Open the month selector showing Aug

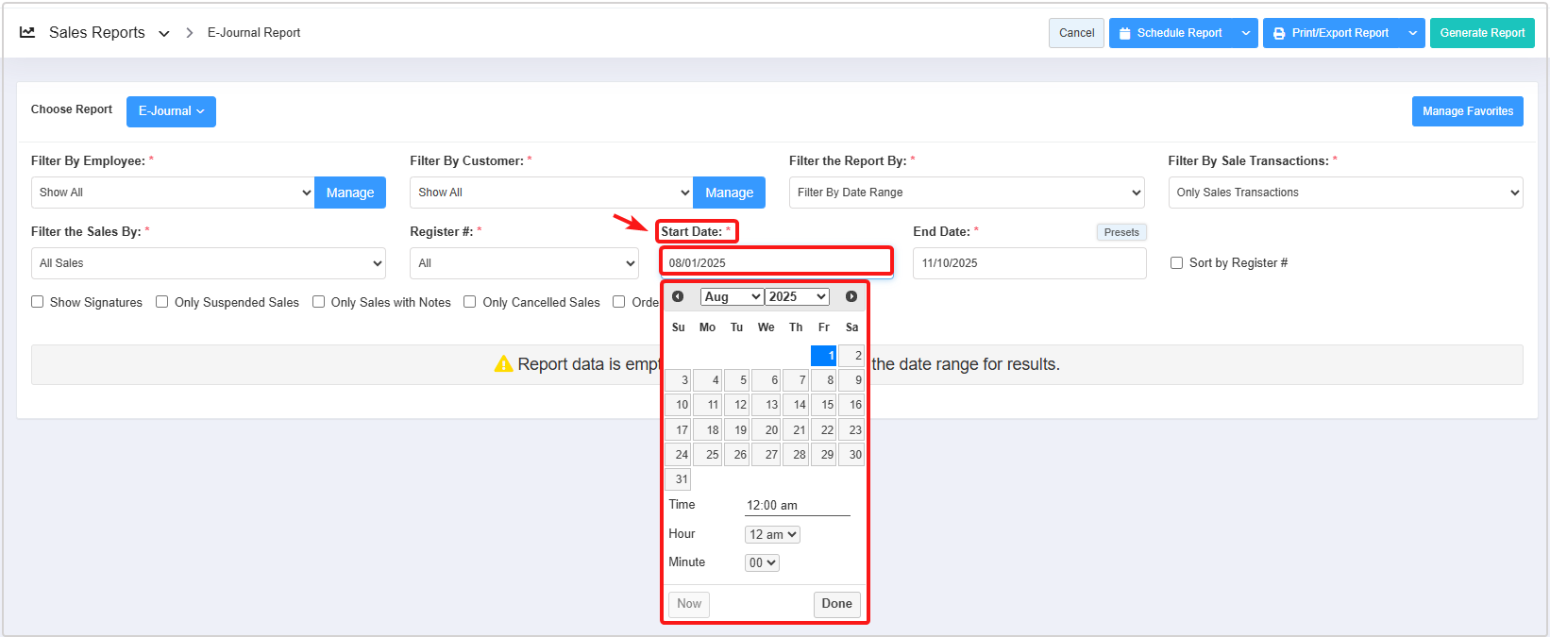point(732,296)
